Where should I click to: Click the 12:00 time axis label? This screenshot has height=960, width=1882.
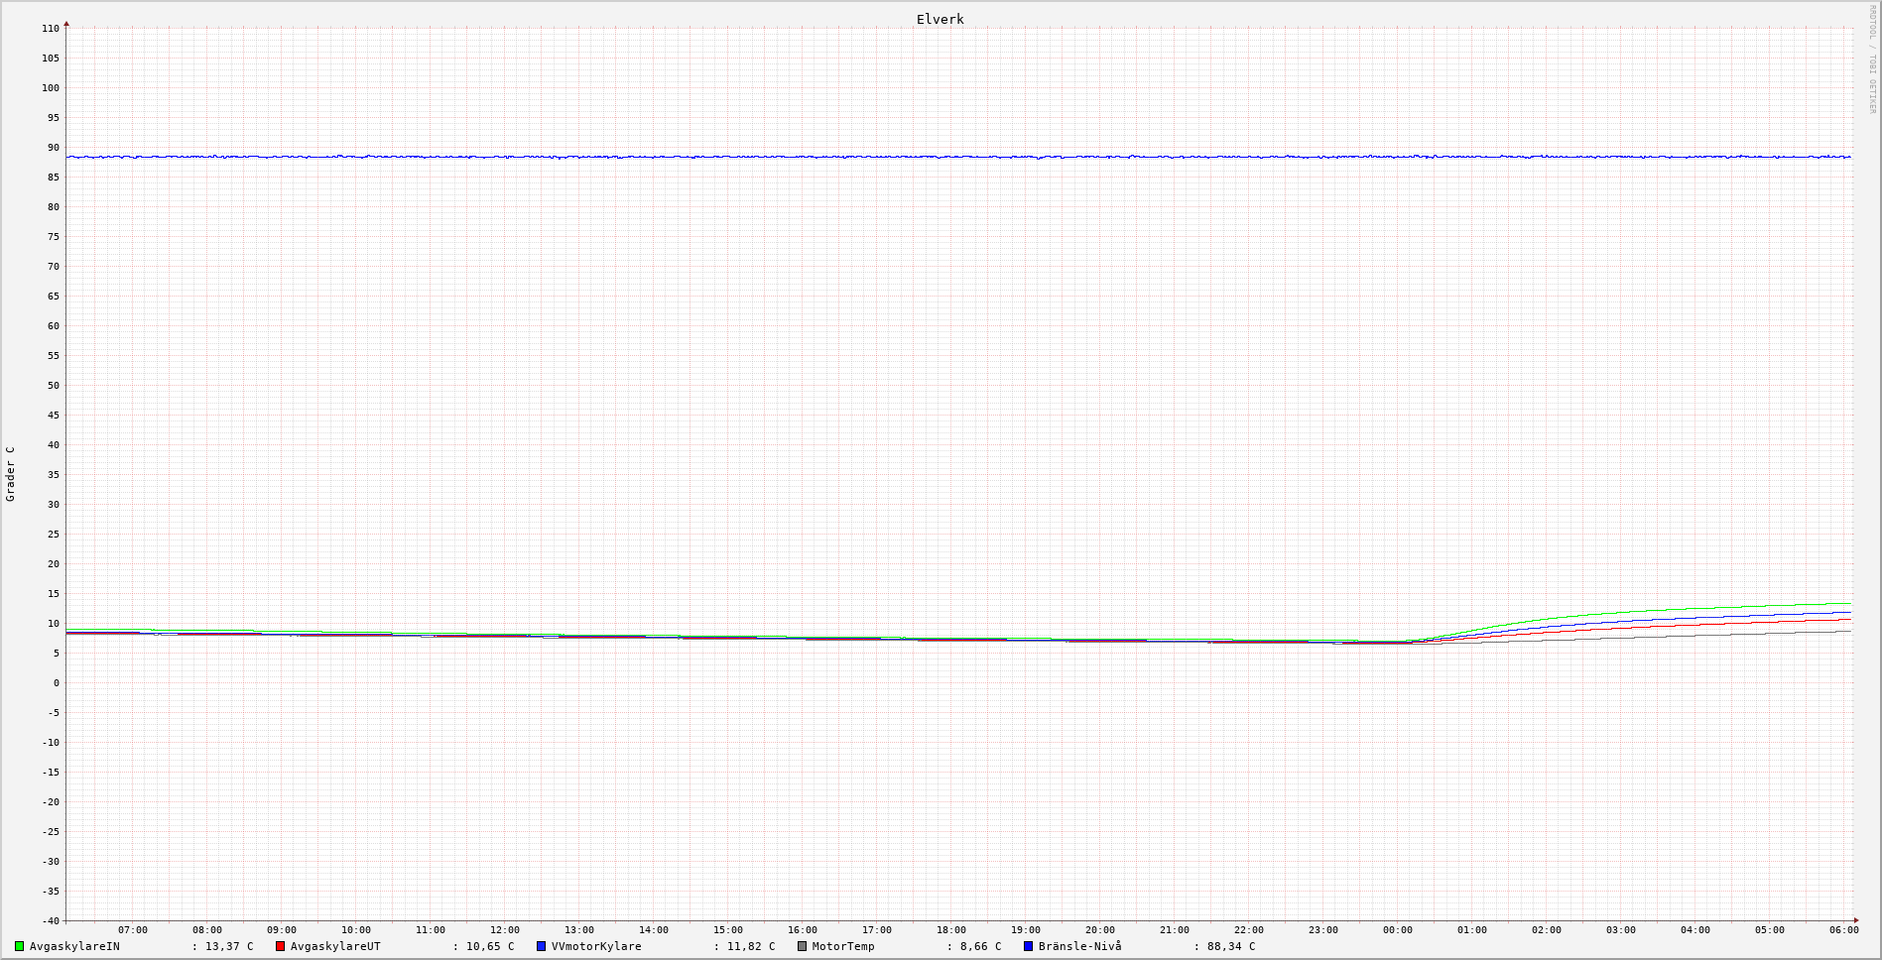(504, 930)
